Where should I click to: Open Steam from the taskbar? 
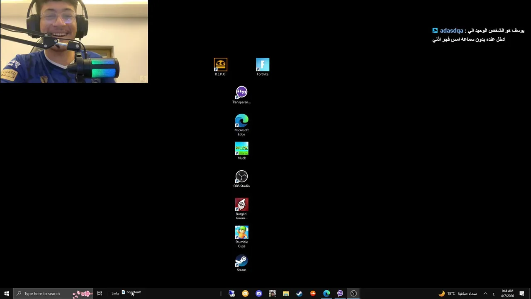pyautogui.click(x=299, y=294)
